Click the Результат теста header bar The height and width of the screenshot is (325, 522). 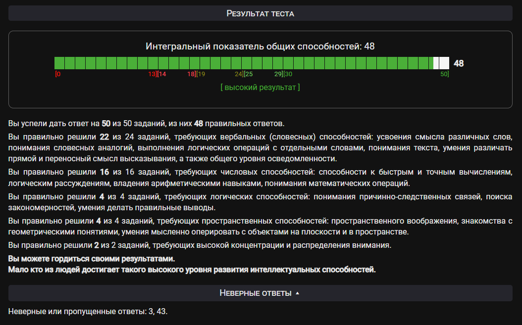[260, 13]
